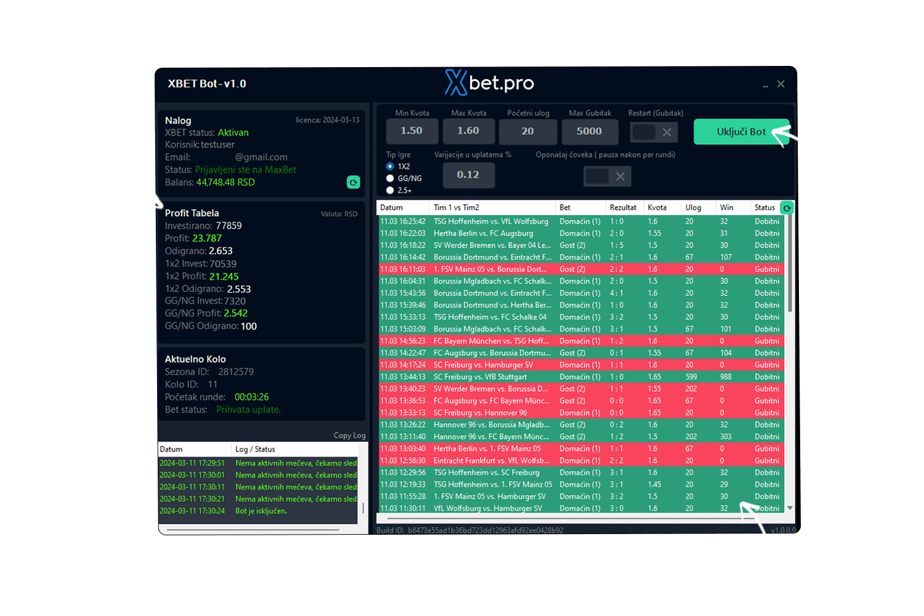Screen dimensions: 924x616
Task: Sort matches by Datum column header
Action: 392,208
